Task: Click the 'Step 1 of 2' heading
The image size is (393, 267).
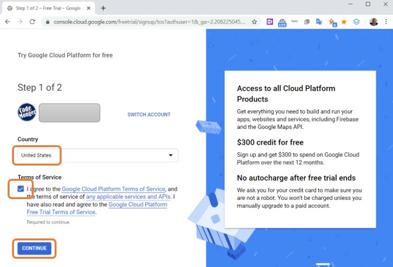Action: (x=39, y=88)
